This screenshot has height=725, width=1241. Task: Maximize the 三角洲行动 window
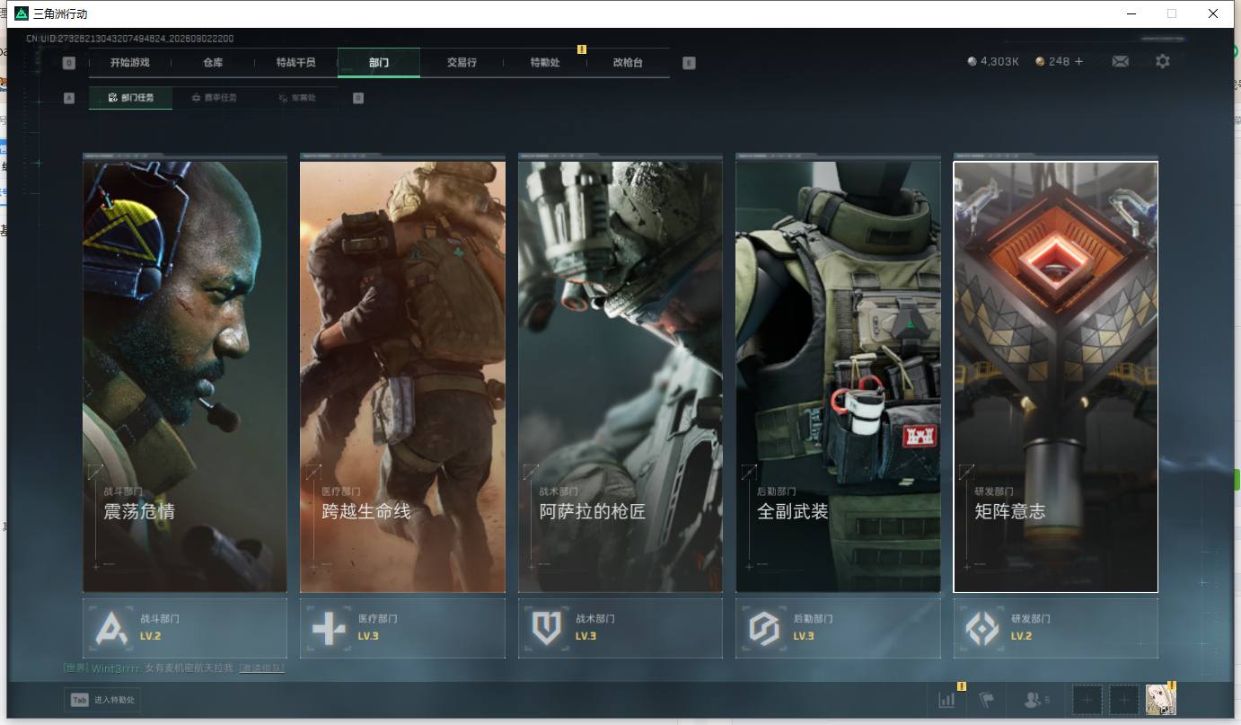click(1172, 13)
